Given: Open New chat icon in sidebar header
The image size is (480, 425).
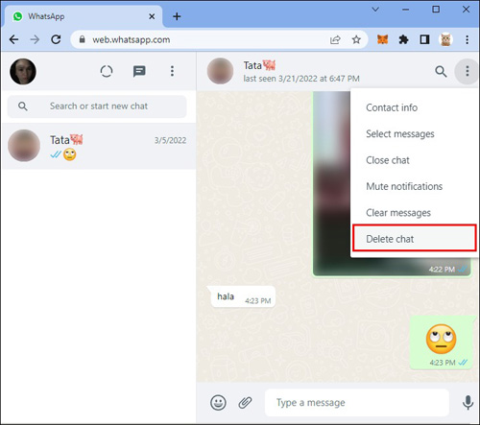Looking at the screenshot, I should (x=139, y=71).
